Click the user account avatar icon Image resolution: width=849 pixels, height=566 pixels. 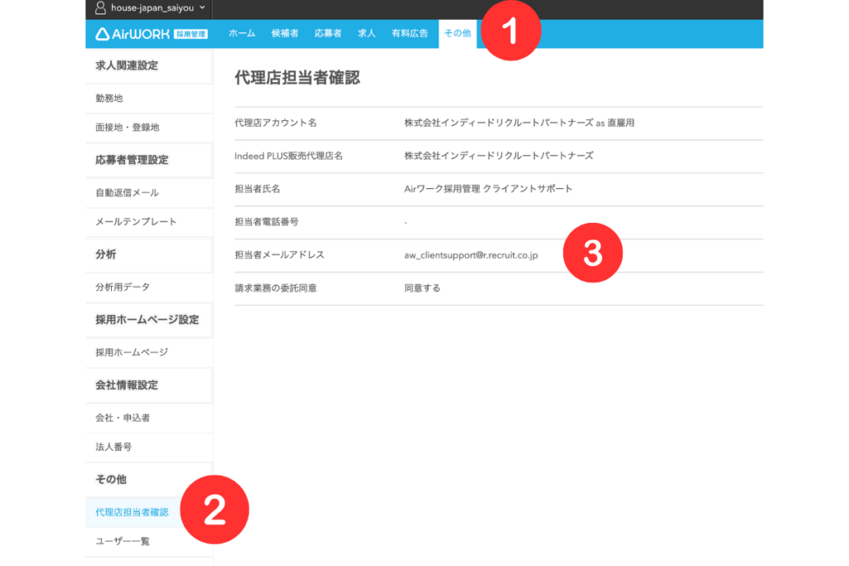pyautogui.click(x=100, y=7)
